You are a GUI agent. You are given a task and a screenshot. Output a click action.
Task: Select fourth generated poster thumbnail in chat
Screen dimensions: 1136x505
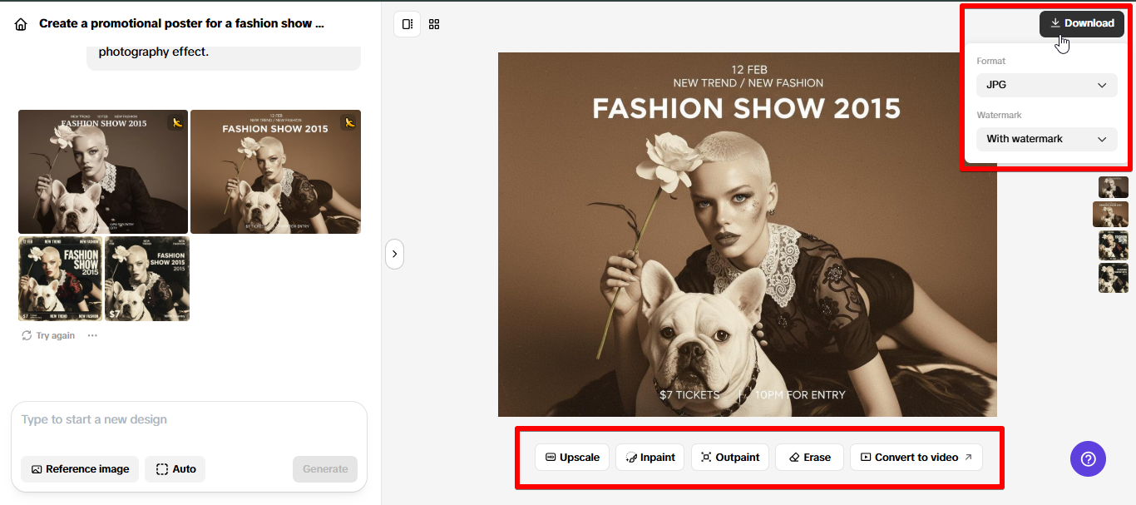(147, 279)
